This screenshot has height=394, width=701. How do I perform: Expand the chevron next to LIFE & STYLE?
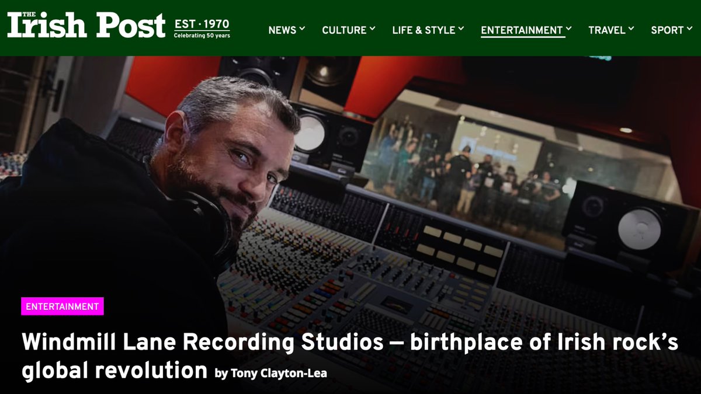(461, 29)
